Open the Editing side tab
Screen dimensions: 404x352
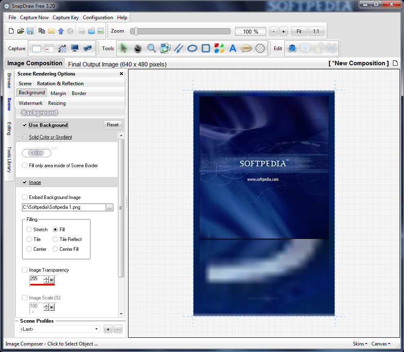click(9, 128)
